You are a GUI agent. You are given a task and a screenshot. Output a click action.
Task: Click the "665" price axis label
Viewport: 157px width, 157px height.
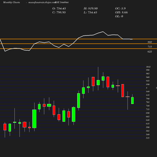coord(148,116)
